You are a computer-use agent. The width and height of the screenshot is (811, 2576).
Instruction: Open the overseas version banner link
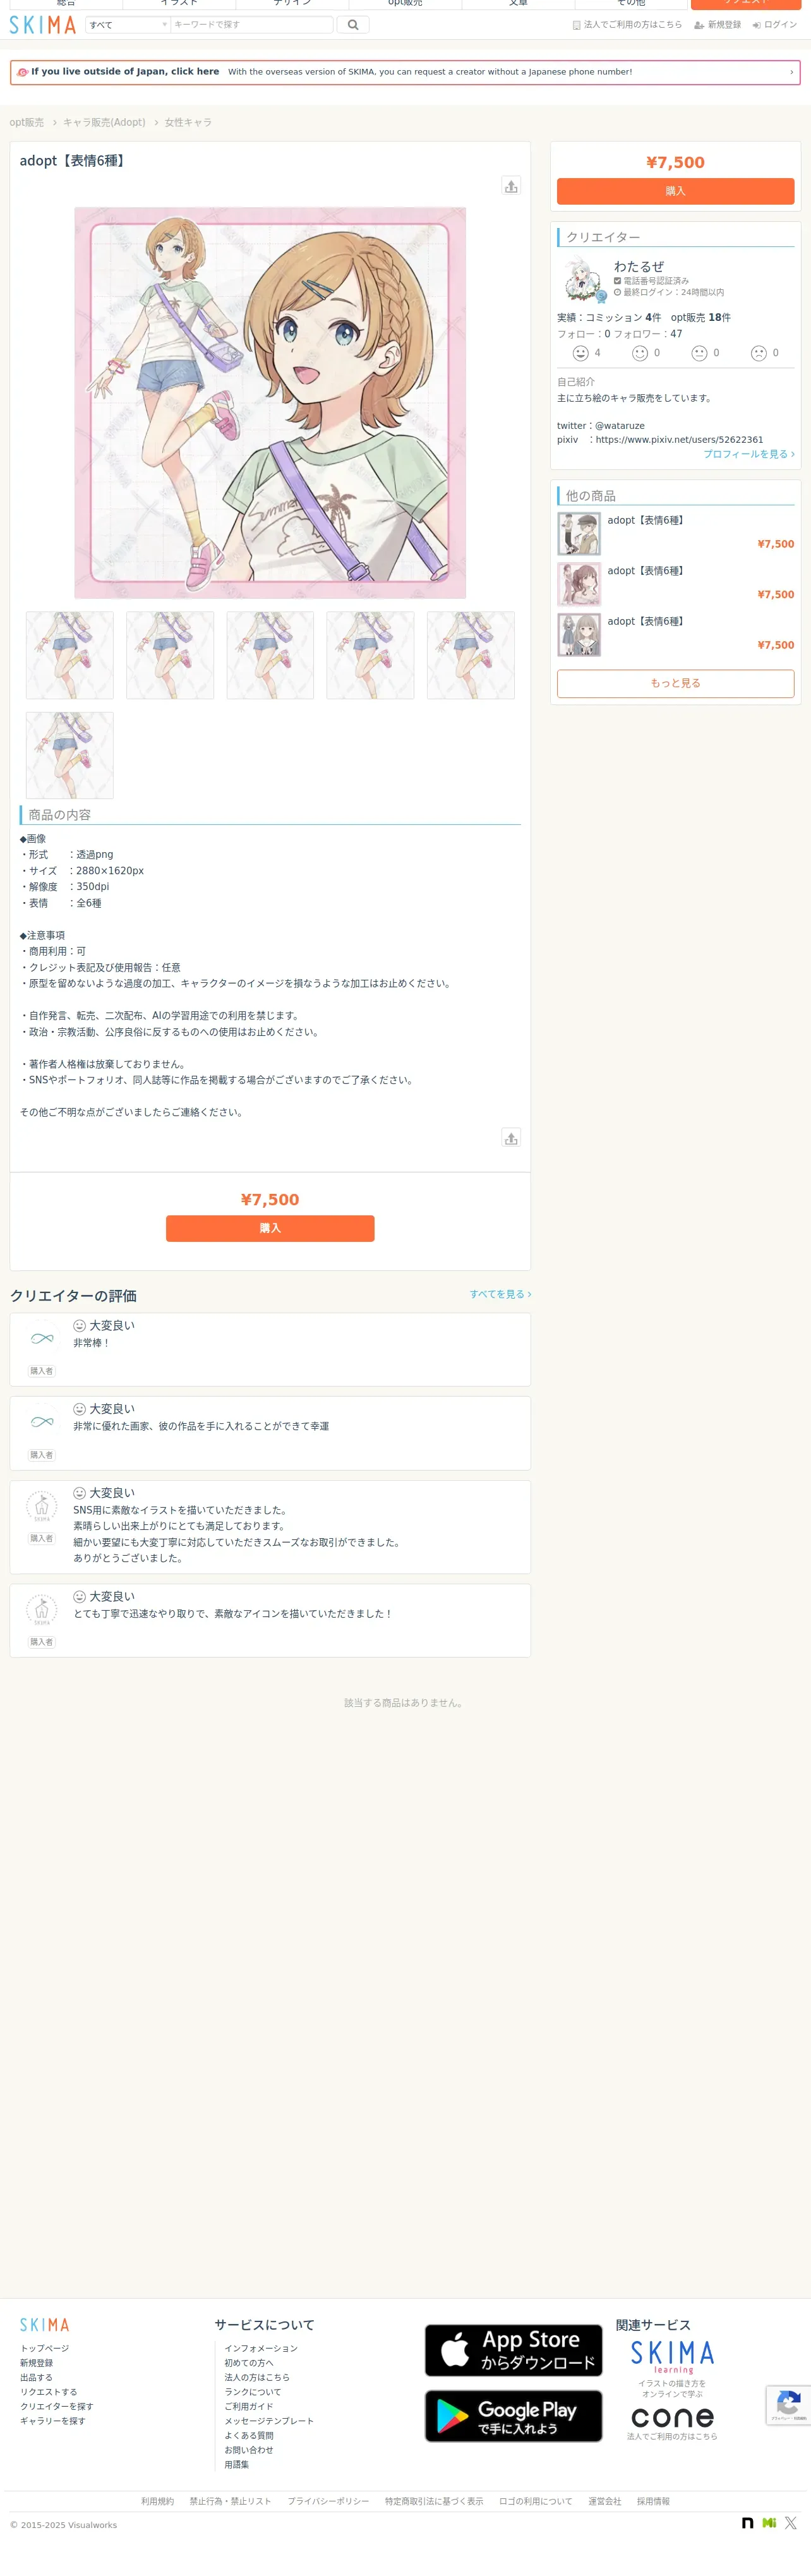(405, 72)
